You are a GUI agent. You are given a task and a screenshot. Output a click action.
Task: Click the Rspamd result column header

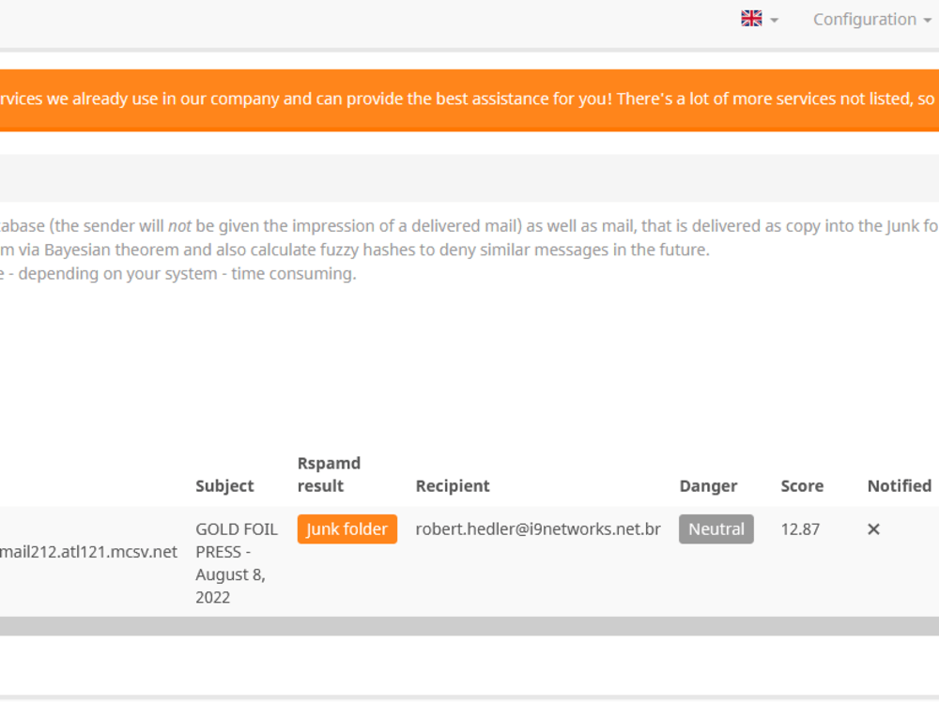coord(329,474)
